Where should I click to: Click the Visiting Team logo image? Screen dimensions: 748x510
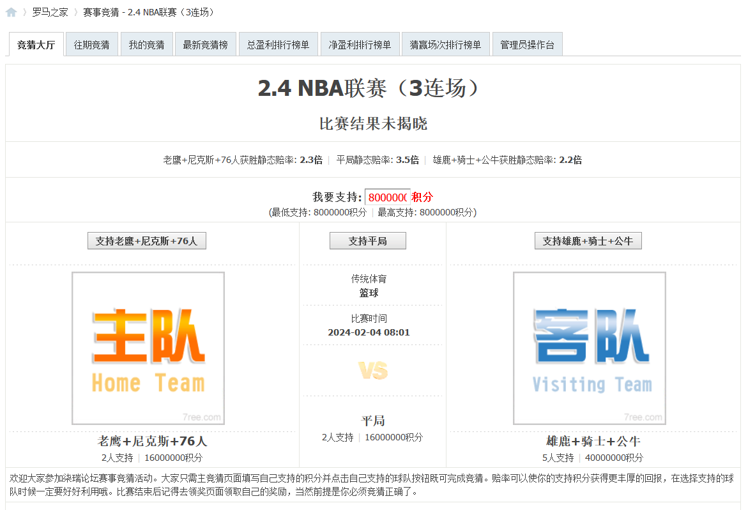coord(589,348)
